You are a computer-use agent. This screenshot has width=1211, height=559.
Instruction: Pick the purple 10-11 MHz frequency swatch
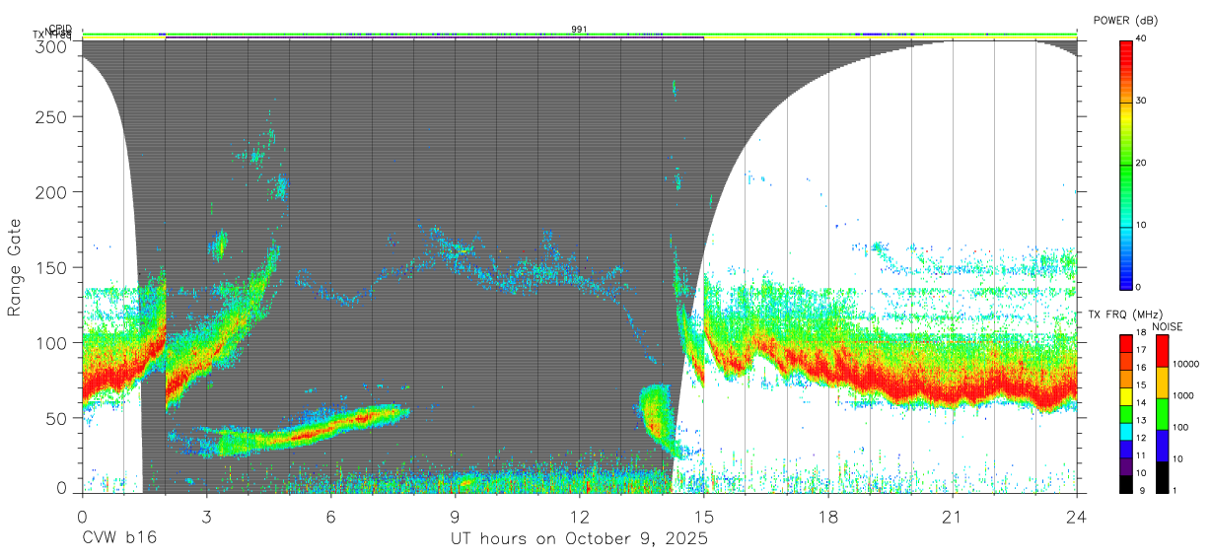(x=1126, y=466)
